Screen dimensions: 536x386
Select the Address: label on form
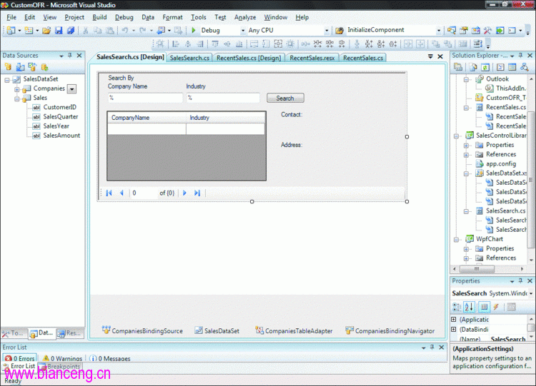tap(292, 145)
